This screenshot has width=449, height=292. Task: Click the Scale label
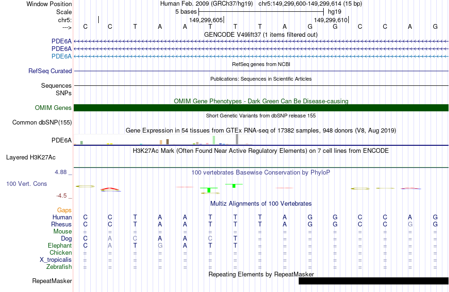point(64,12)
